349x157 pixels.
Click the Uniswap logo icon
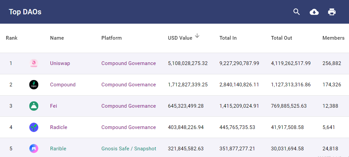[34, 63]
